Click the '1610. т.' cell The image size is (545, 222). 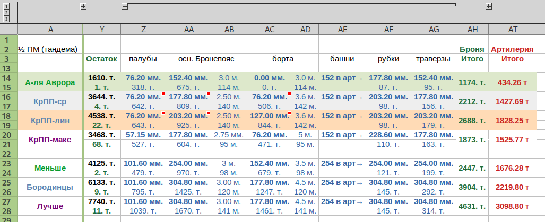click(102, 78)
